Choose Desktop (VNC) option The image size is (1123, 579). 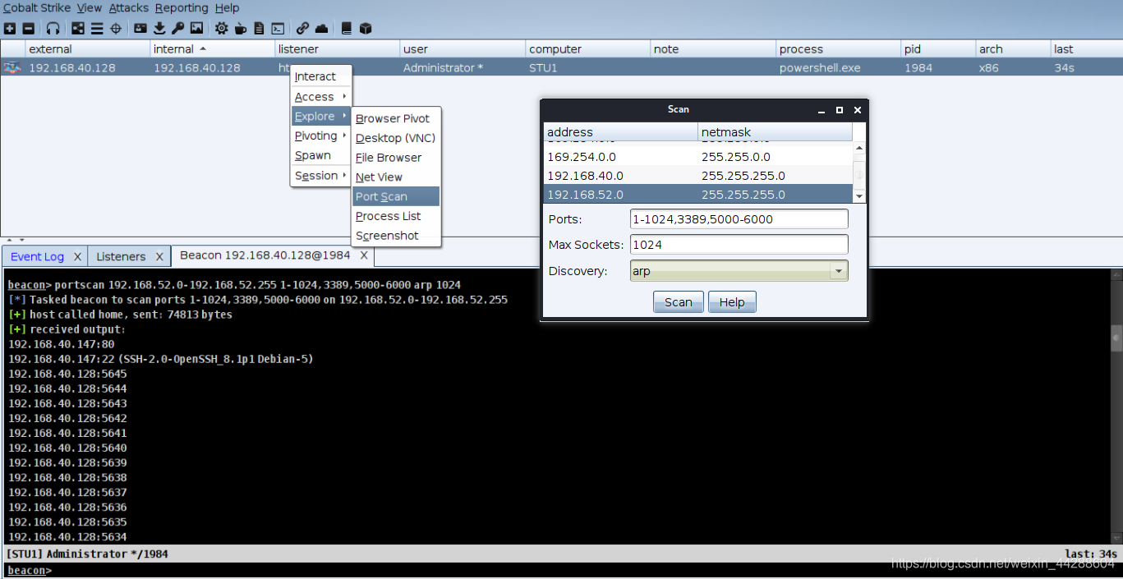coord(396,138)
